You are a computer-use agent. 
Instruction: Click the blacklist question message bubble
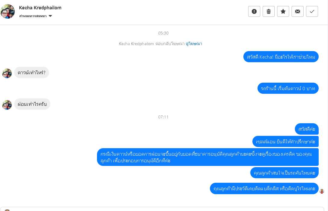click(x=264, y=188)
